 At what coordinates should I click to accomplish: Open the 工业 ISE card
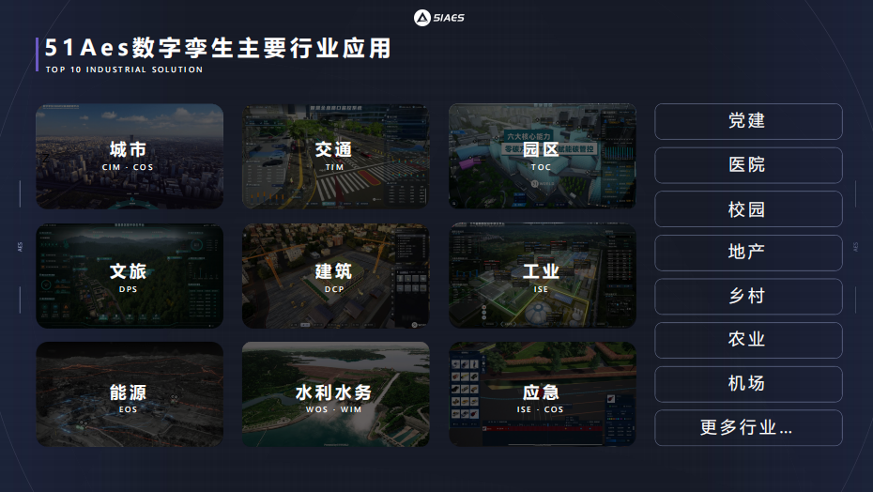(543, 276)
